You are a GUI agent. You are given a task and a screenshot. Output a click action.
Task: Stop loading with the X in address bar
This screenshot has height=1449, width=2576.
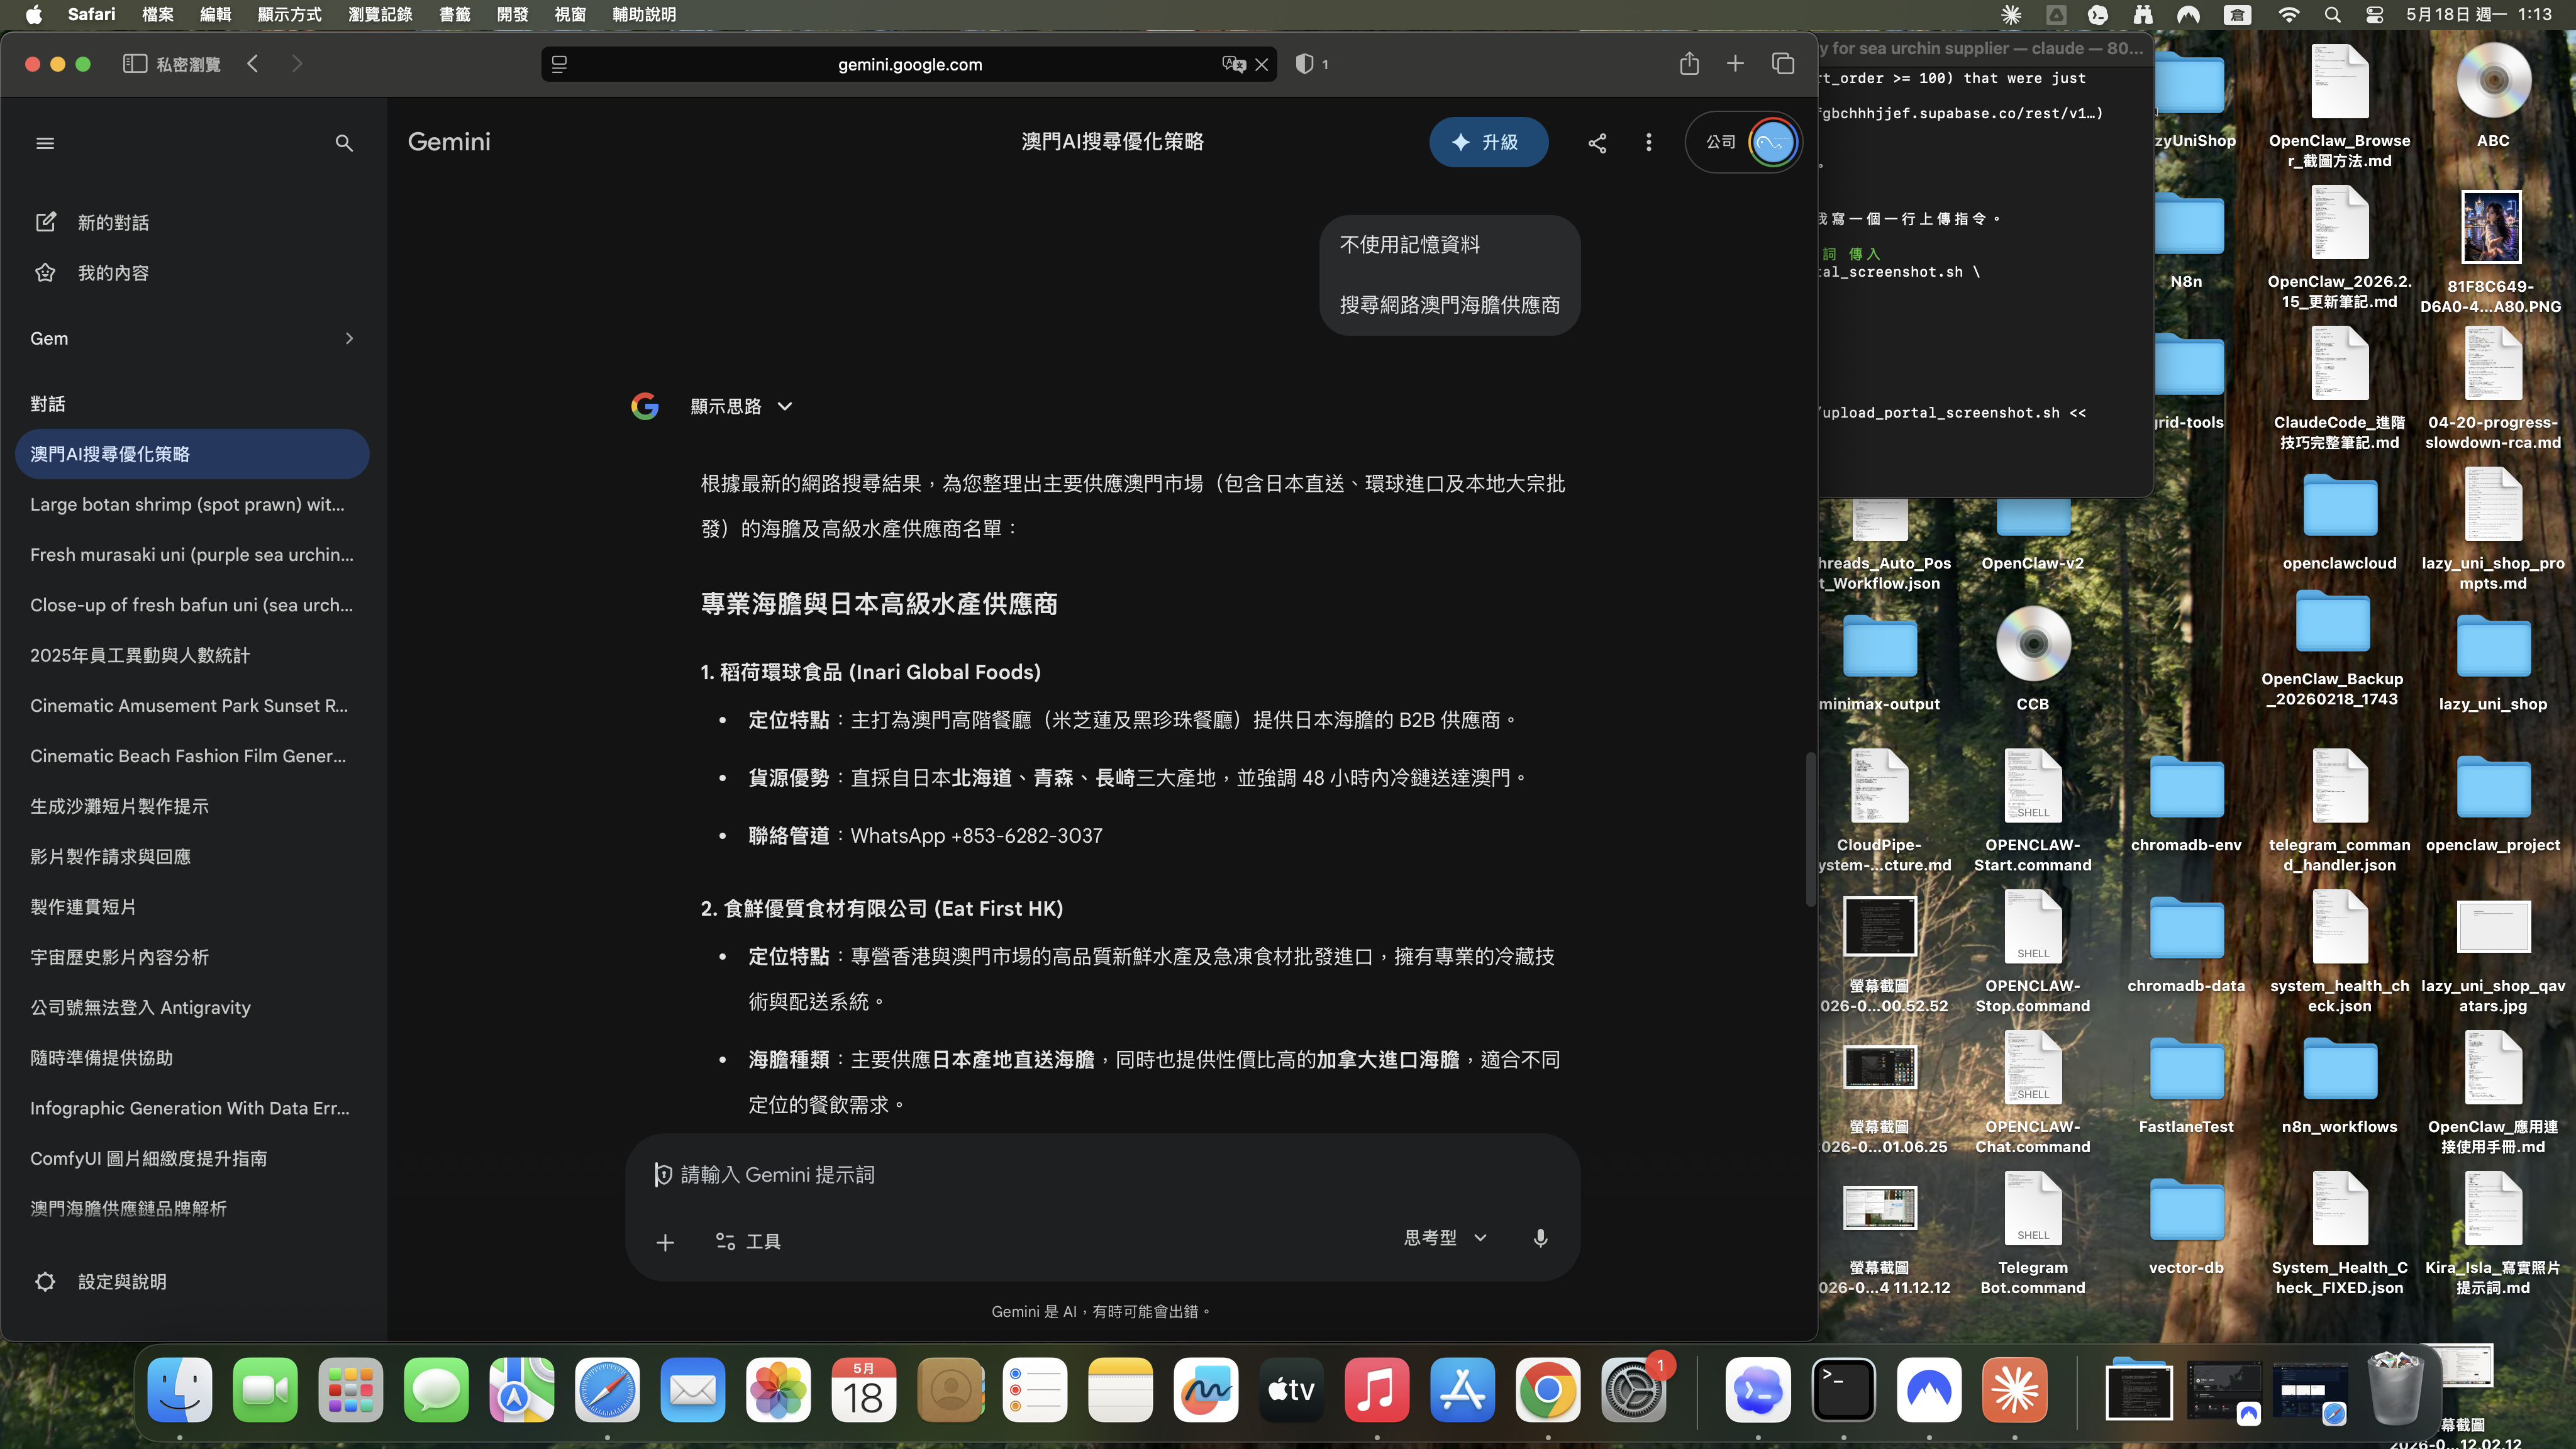pyautogui.click(x=1262, y=64)
